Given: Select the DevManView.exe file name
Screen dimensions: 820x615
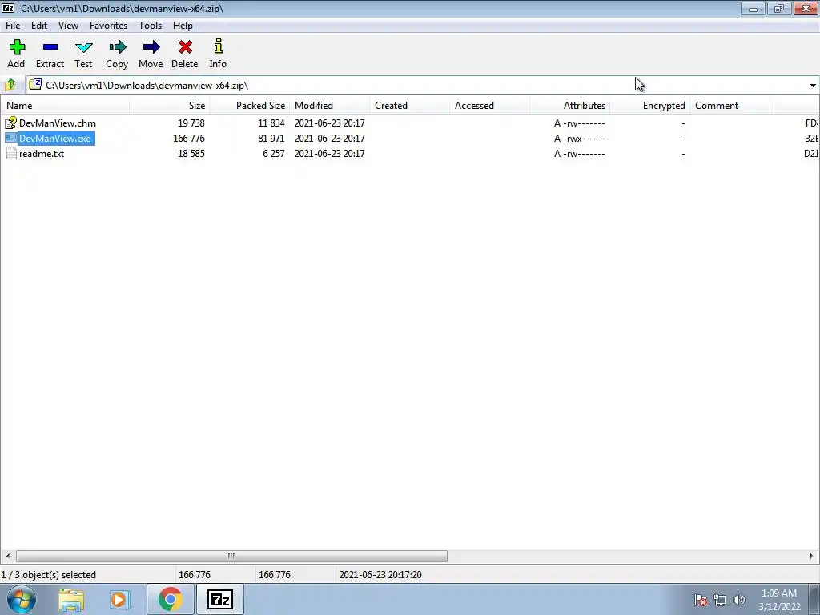Looking at the screenshot, I should pos(55,138).
